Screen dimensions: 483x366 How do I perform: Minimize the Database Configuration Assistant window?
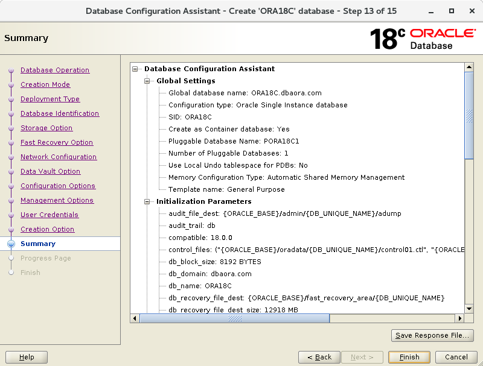[x=431, y=11]
